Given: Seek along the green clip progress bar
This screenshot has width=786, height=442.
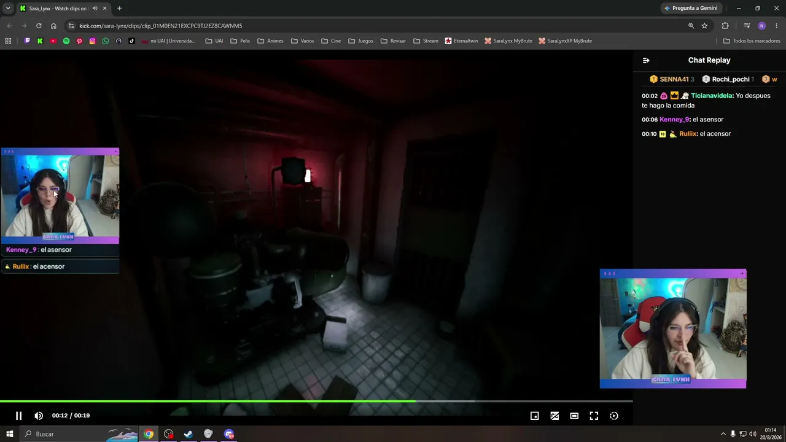Looking at the screenshot, I should 316,401.
